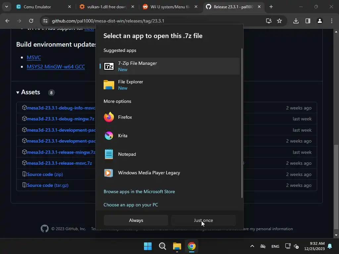This screenshot has width=339, height=254.
Task: Click the install app icon in address bar
Action: 269,21
